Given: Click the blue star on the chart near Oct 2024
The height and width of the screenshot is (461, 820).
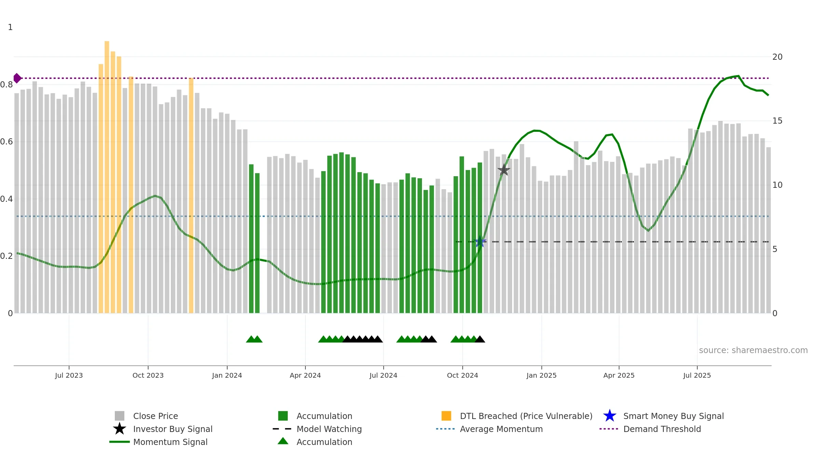Looking at the screenshot, I should coord(480,241).
